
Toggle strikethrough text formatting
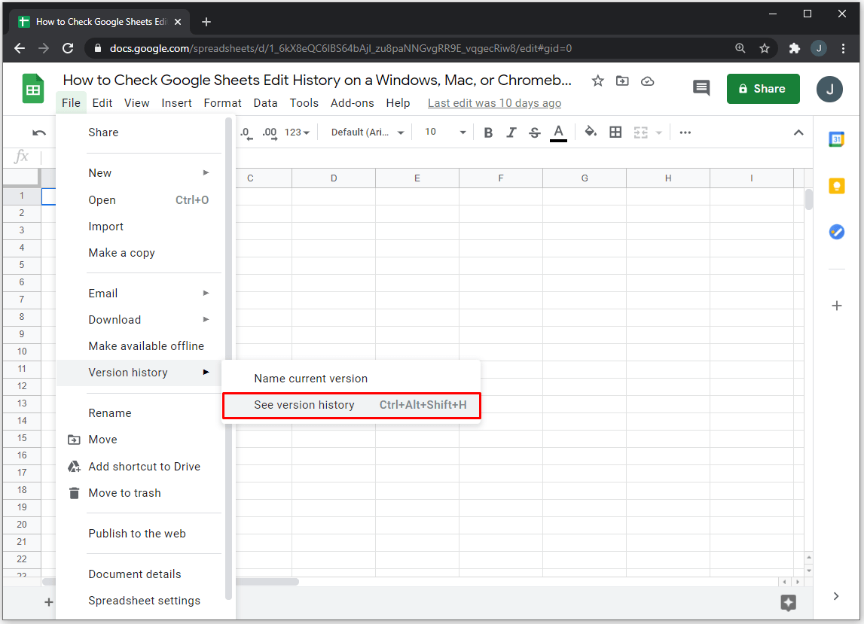point(535,132)
